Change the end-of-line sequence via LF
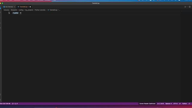This screenshot has width=192, height=108. click(180, 103)
